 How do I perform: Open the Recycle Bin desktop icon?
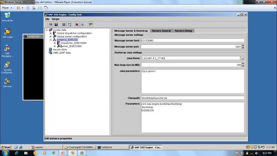pos(7,17)
